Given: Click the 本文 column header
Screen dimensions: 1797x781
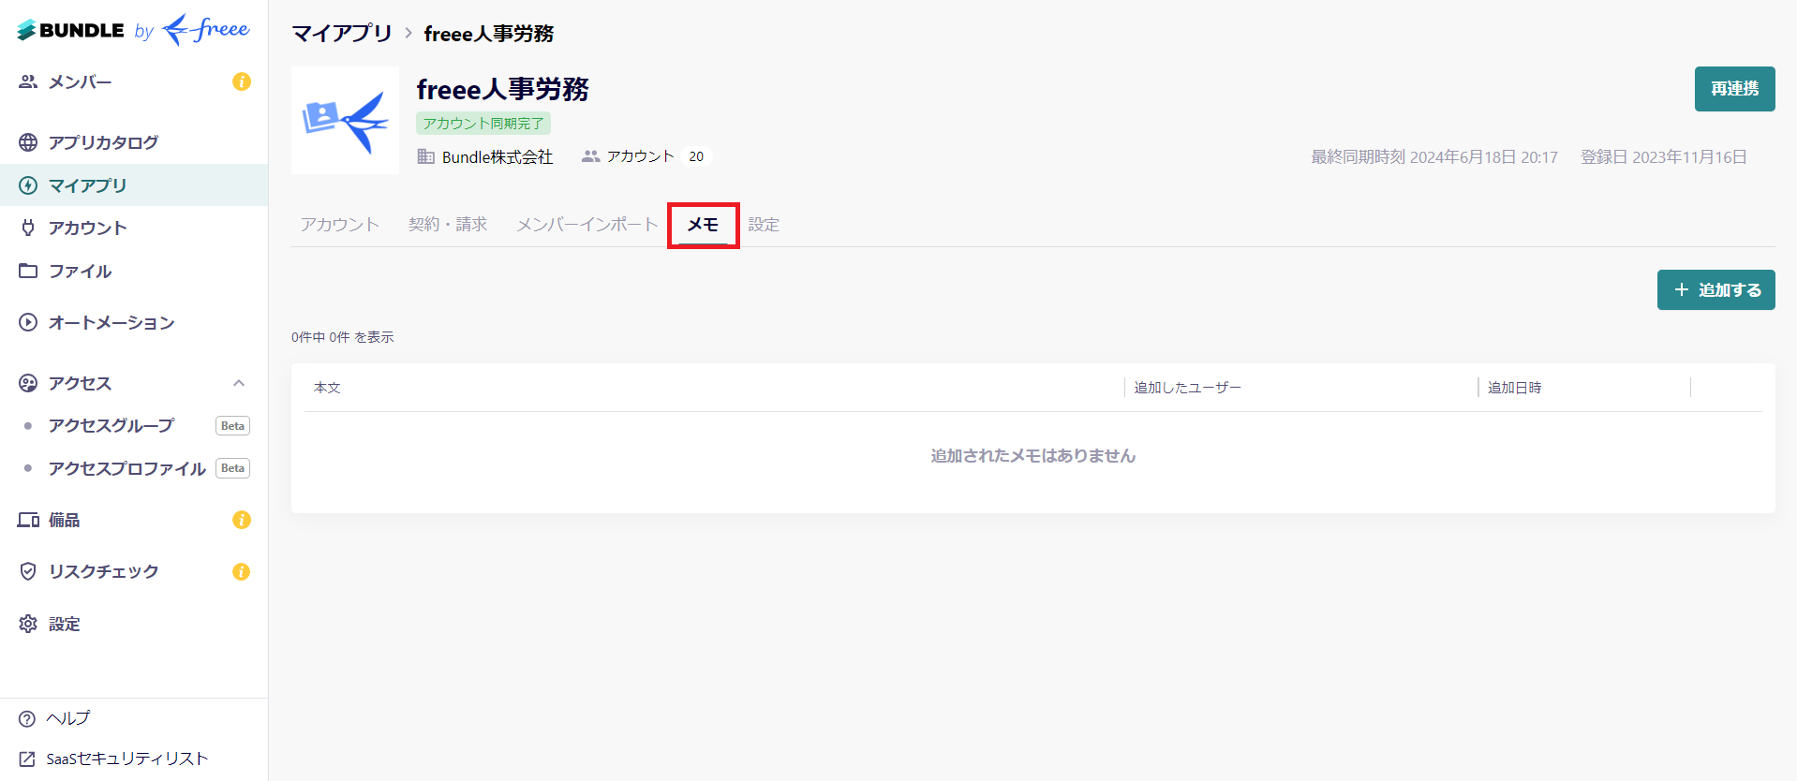Looking at the screenshot, I should click(327, 388).
